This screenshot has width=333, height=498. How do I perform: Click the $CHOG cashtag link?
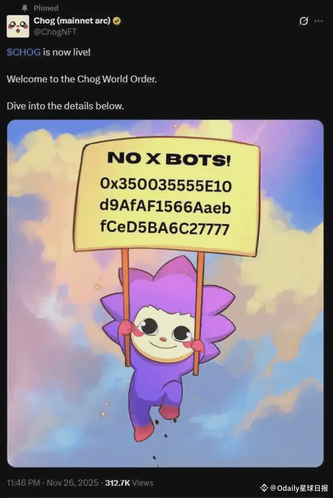click(x=23, y=52)
